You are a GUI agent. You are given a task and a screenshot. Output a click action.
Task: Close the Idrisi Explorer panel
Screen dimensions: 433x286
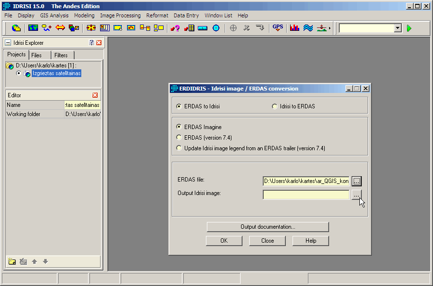click(99, 42)
